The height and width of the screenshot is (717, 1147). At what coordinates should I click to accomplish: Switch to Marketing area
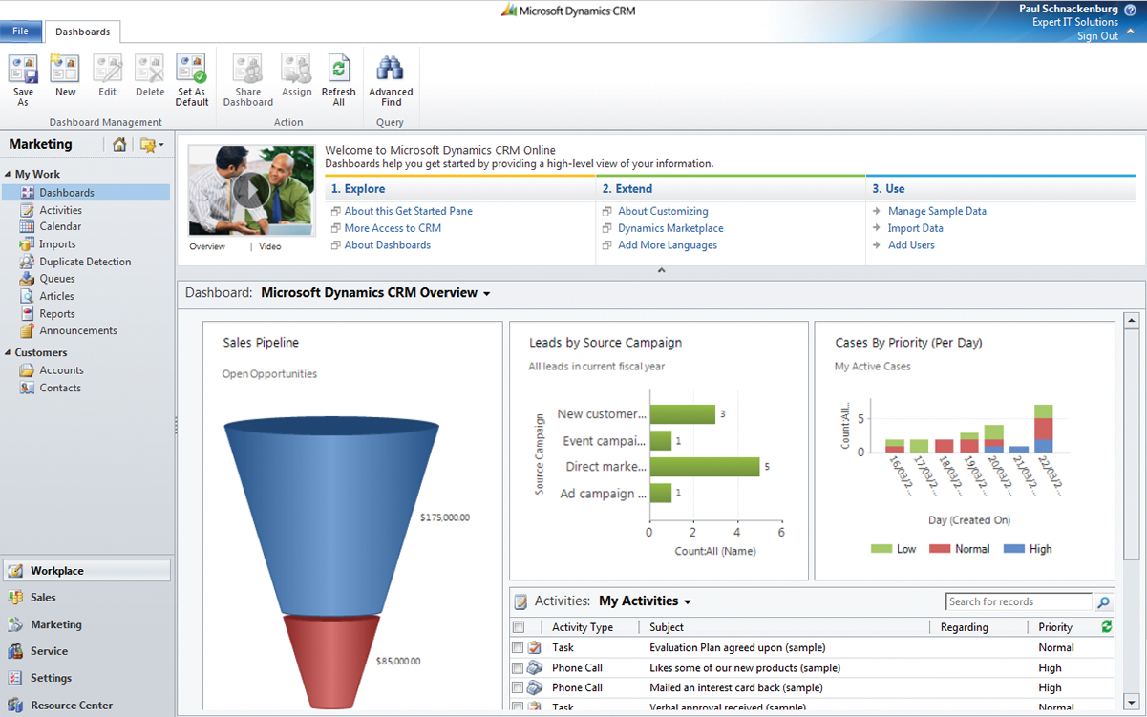pos(87,624)
